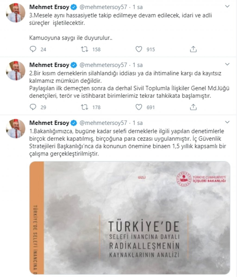The height and width of the screenshot is (277, 237).
Task: Open the '1 sa' timestamp of the third tweet
Action: point(138,123)
